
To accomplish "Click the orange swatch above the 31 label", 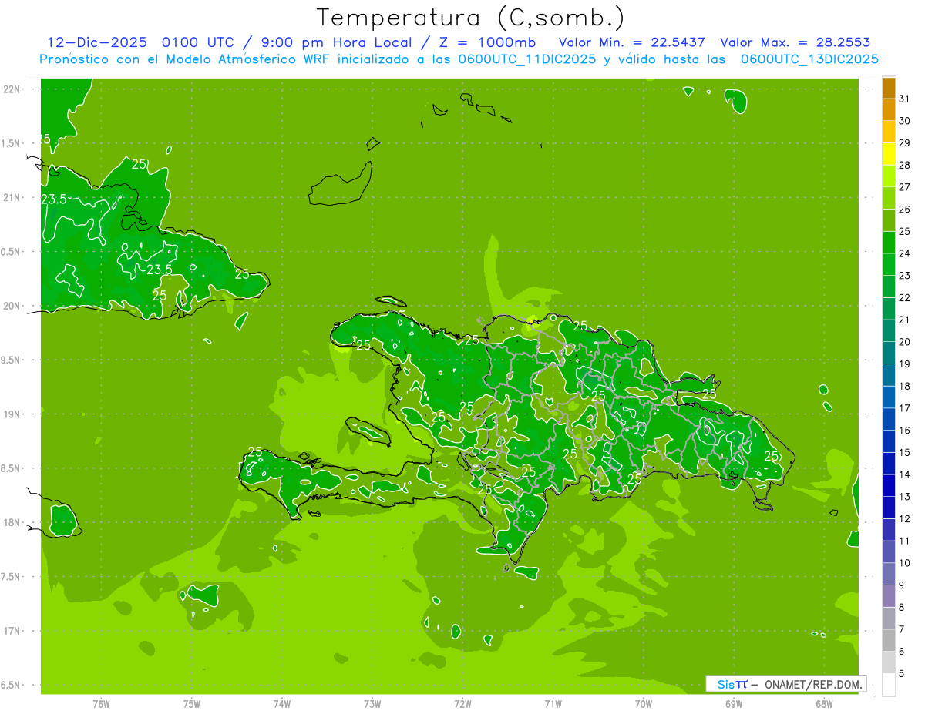I will (889, 88).
